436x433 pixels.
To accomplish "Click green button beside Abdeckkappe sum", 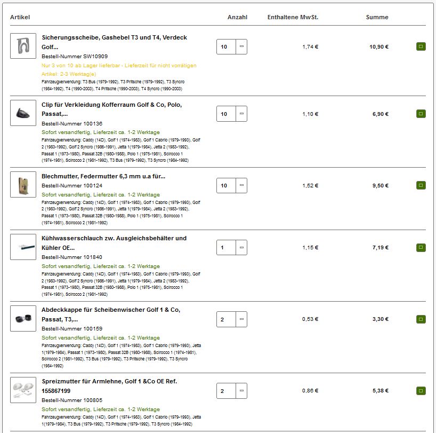I will (421, 319).
